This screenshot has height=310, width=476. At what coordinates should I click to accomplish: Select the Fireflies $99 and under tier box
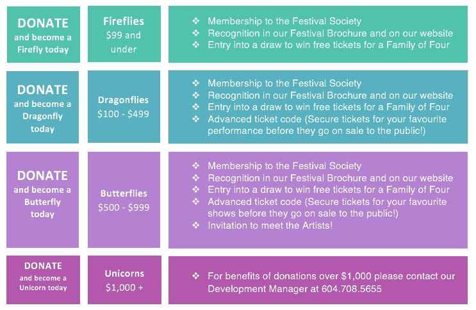[x=124, y=34]
